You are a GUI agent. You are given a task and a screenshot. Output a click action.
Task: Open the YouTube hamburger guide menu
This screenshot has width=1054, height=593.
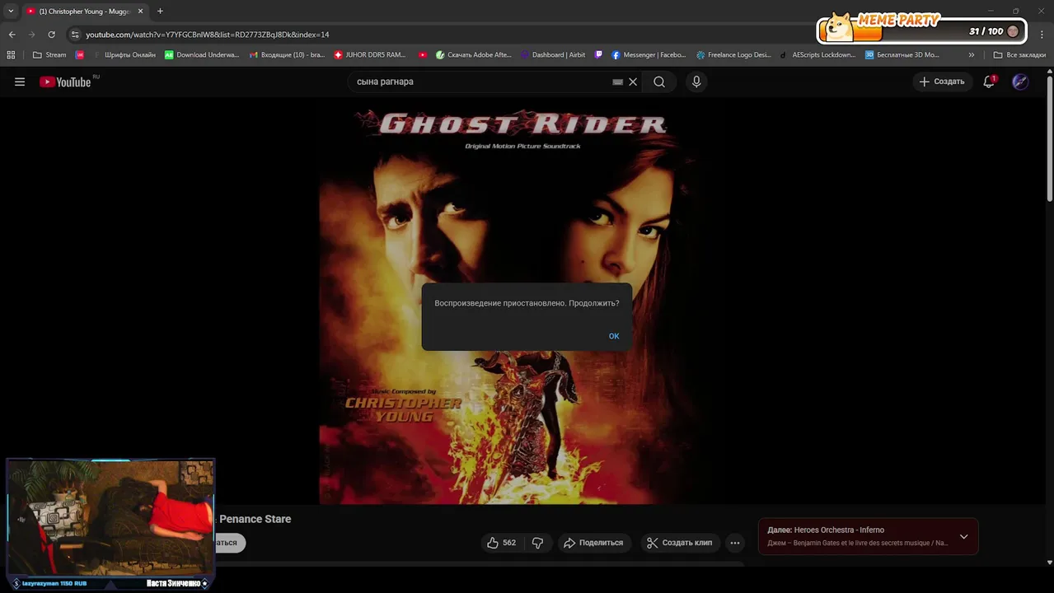pos(20,82)
